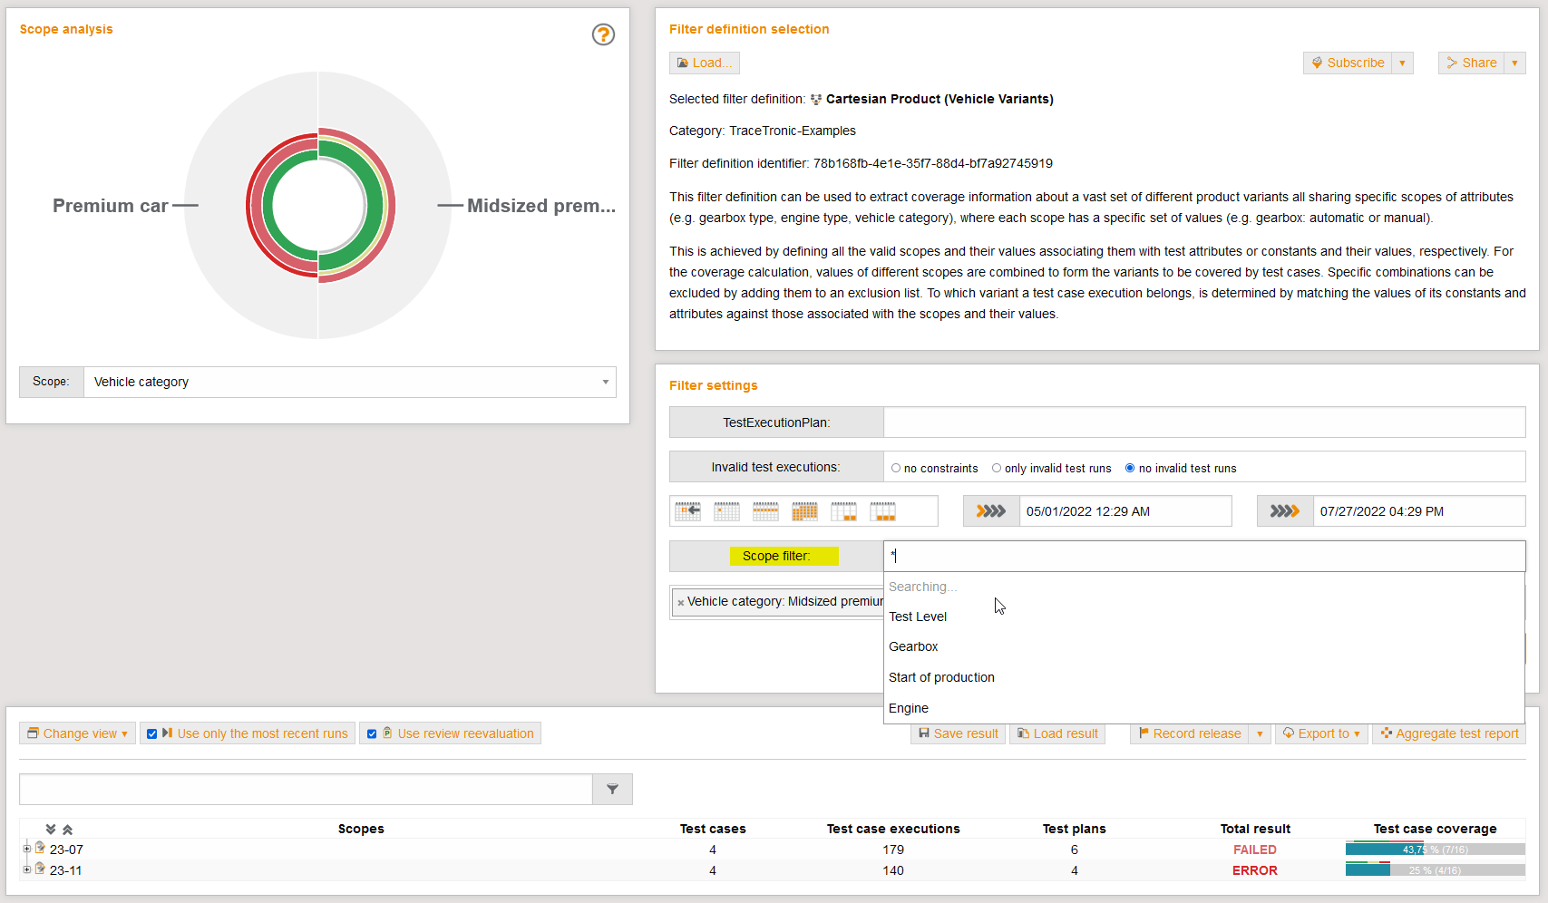This screenshot has height=903, width=1548.
Task: Collapse all rows with double-up chevron
Action: (x=67, y=830)
